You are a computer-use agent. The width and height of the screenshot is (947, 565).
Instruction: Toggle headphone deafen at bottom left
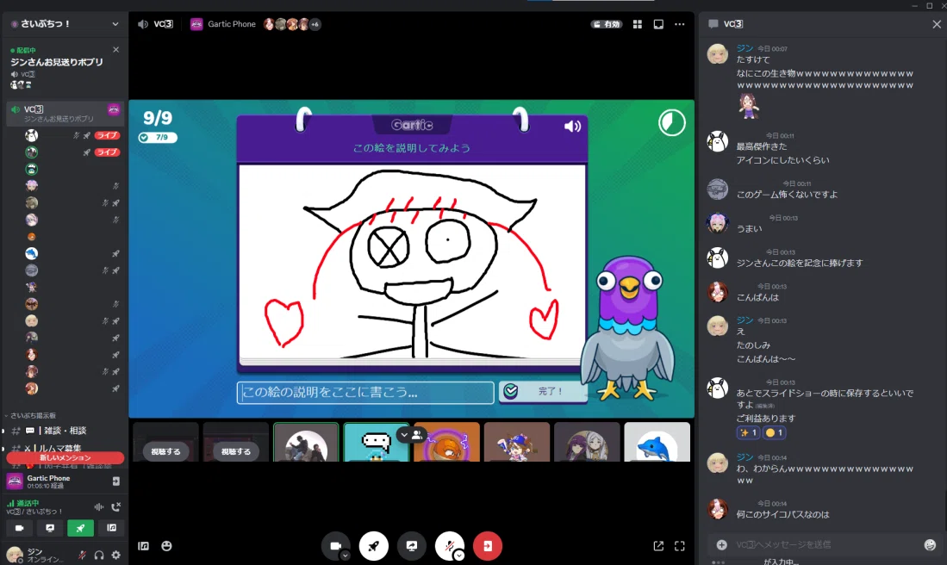coord(99,555)
